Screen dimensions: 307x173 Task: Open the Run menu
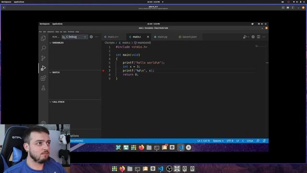[65, 32]
